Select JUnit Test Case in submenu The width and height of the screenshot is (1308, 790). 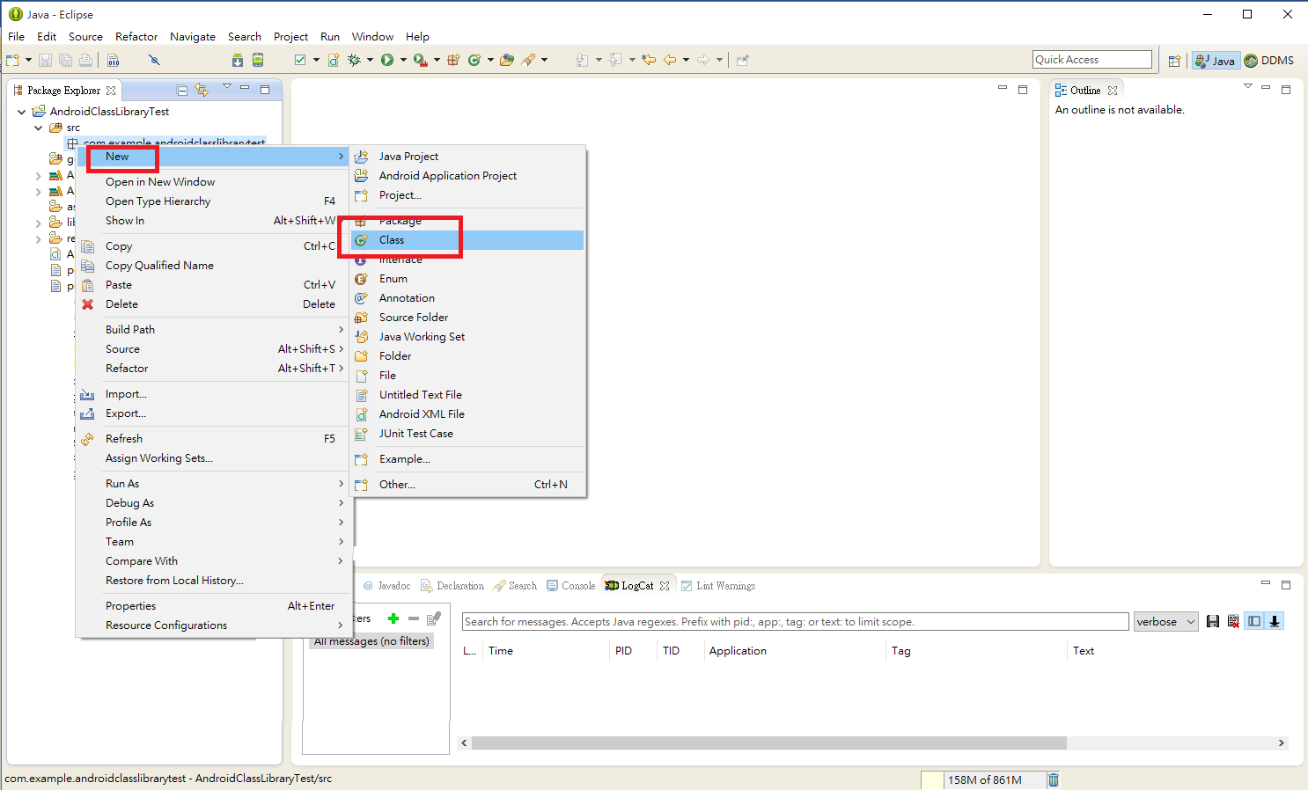[x=467, y=434]
